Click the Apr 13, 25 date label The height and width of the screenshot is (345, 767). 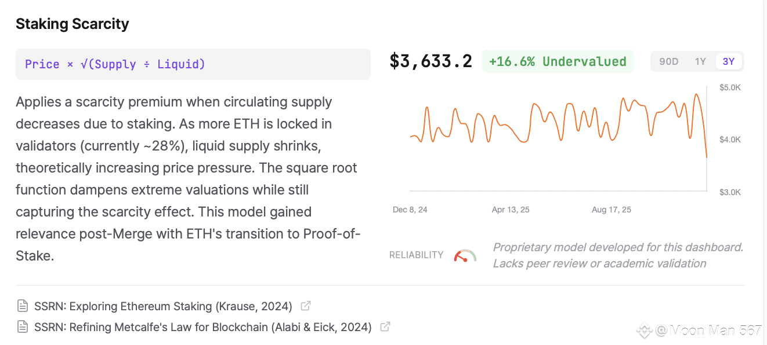(x=511, y=210)
